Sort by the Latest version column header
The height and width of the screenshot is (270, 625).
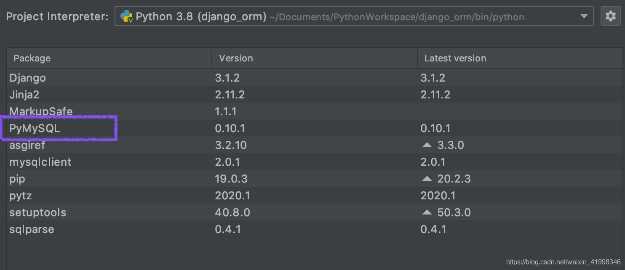point(455,58)
